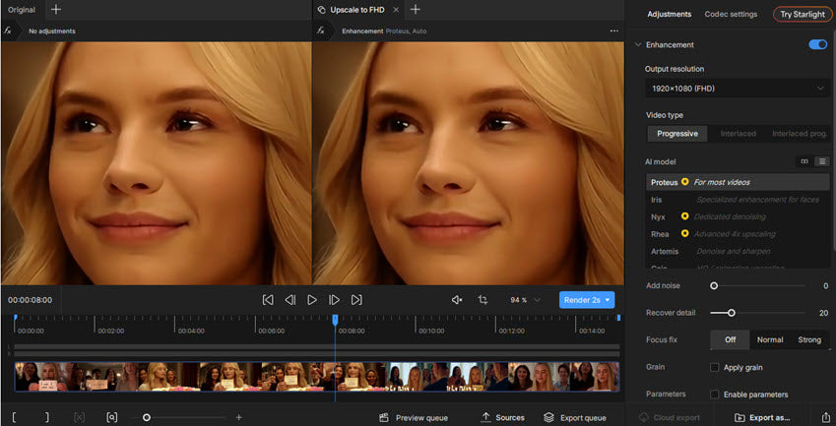The width and height of the screenshot is (836, 426).
Task: Open the Export queue
Action: tap(575, 417)
